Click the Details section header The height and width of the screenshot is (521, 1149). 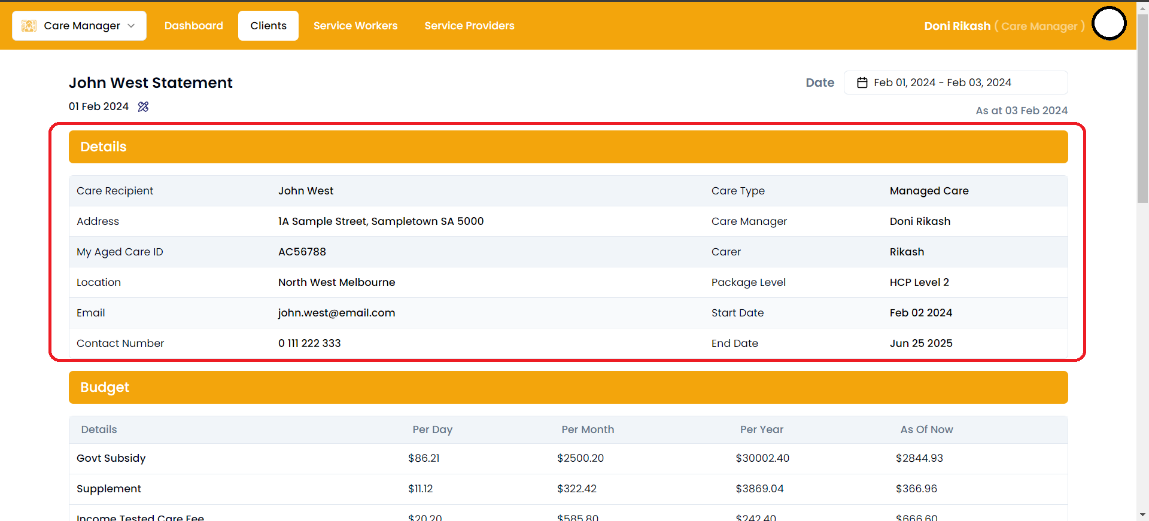(x=568, y=147)
